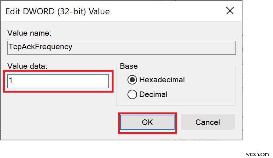This screenshot has height=158, width=273.
Task: Click the dialog title bar text
Action: point(58,11)
